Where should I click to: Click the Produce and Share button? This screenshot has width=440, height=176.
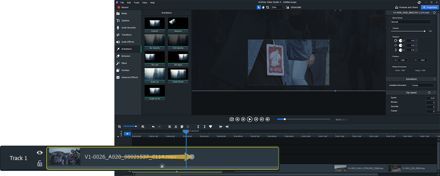(407, 7)
